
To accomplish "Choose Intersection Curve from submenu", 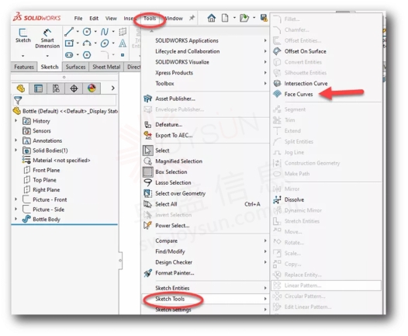I will coord(306,84).
